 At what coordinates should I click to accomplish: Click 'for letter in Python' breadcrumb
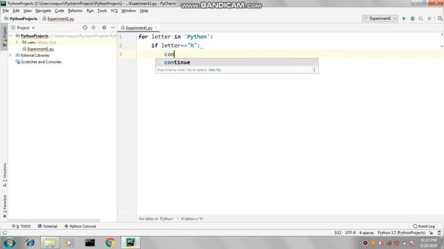point(156,219)
